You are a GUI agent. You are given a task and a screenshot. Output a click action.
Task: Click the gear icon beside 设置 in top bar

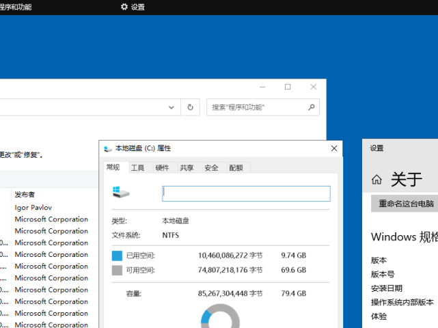coord(124,7)
